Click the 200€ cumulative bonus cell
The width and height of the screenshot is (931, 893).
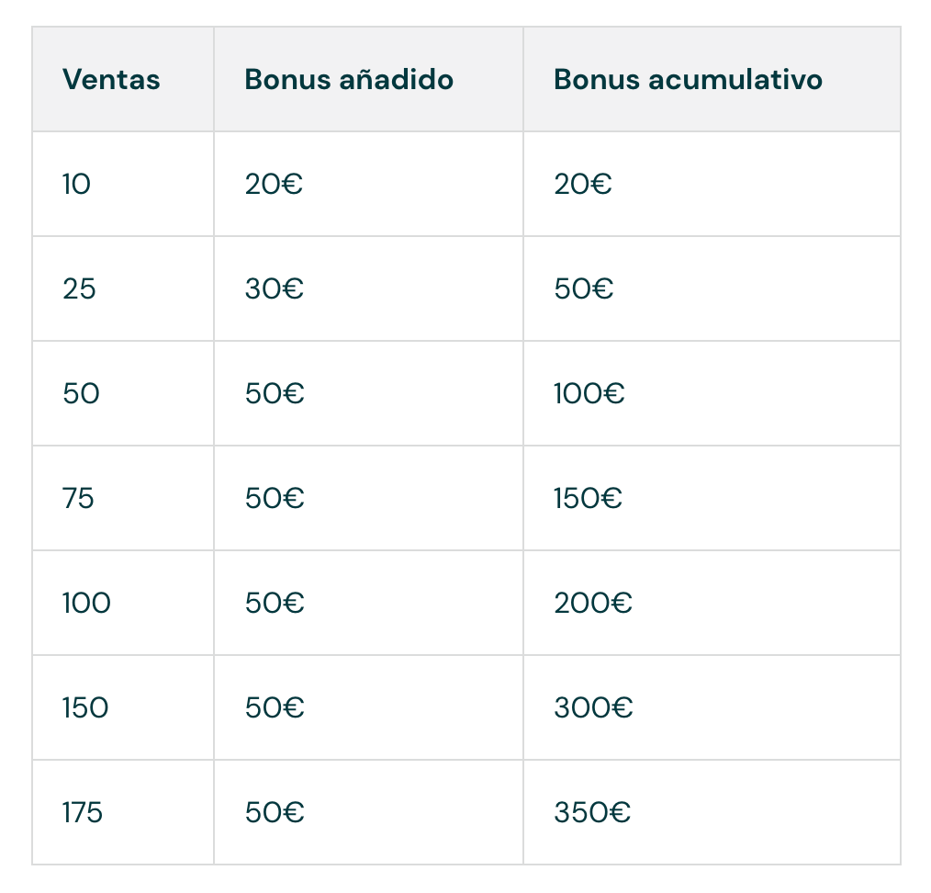point(593,604)
